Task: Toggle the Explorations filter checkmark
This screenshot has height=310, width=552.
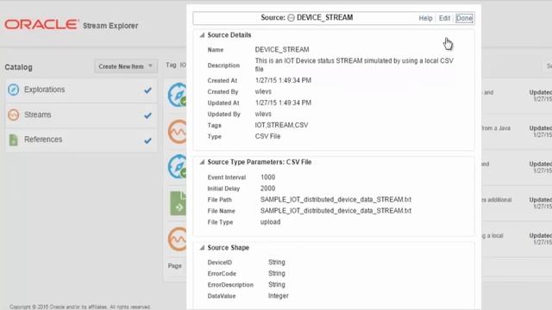Action: click(x=147, y=90)
